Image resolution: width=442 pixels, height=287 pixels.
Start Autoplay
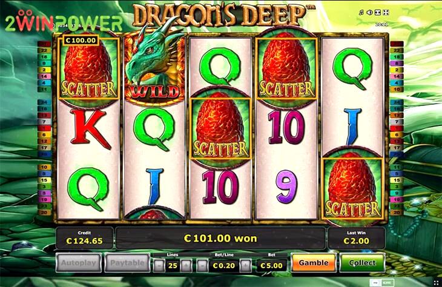click(x=79, y=263)
